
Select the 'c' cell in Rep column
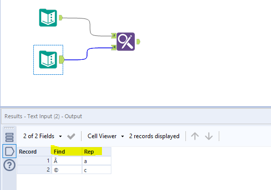[x=96, y=170]
